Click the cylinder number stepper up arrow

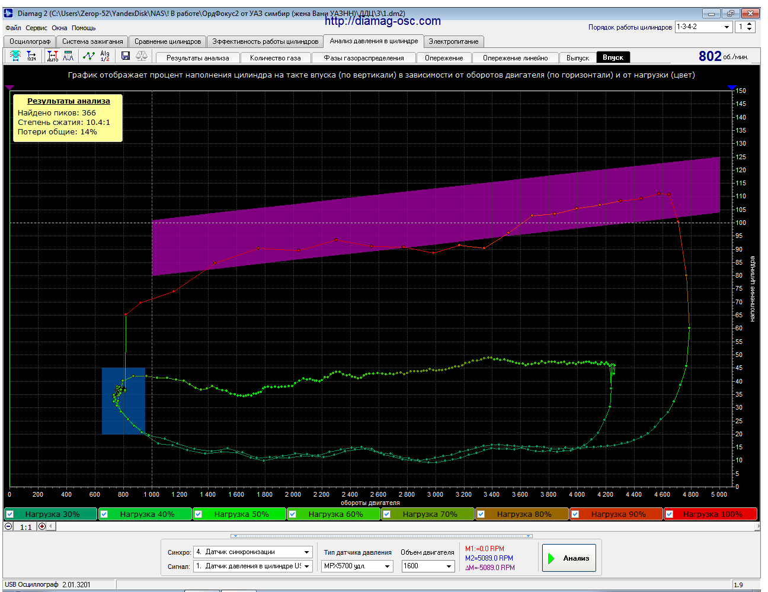(750, 24)
